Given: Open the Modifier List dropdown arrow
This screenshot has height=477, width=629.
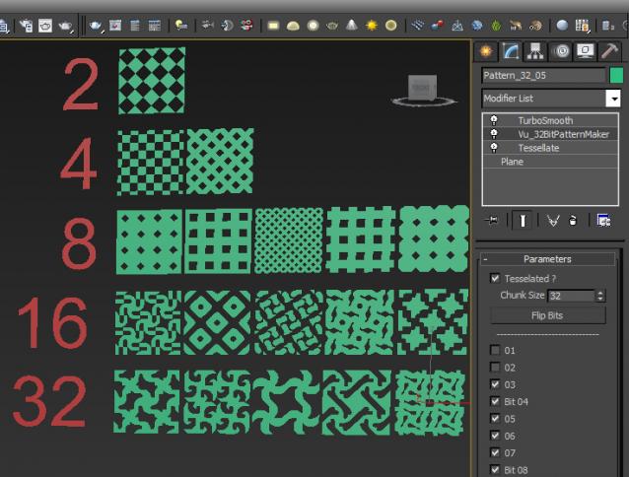Looking at the screenshot, I should 613,99.
